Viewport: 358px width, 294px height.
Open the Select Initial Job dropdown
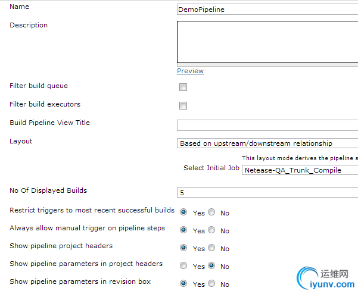click(x=300, y=170)
